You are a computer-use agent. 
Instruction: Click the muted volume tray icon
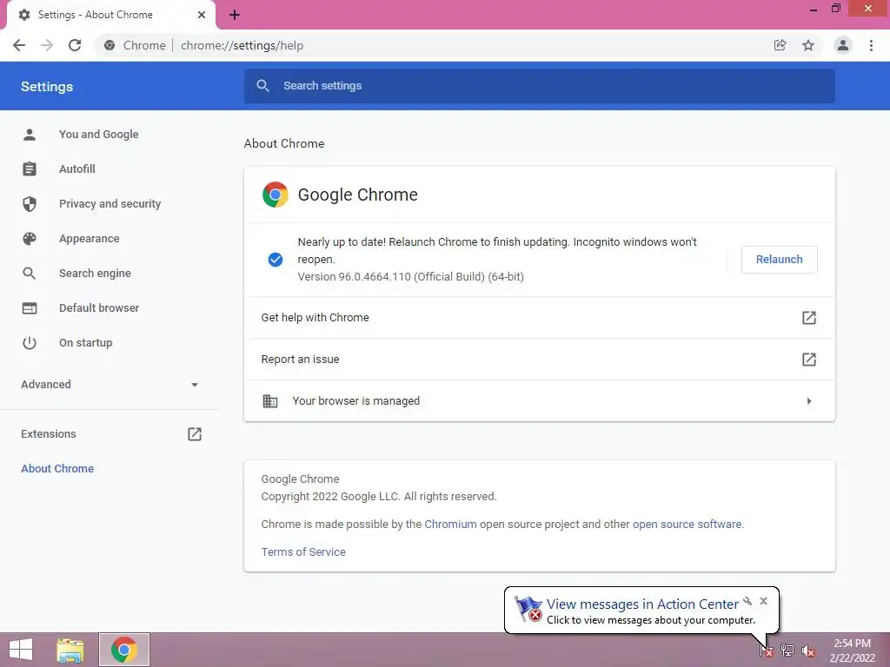(808, 650)
